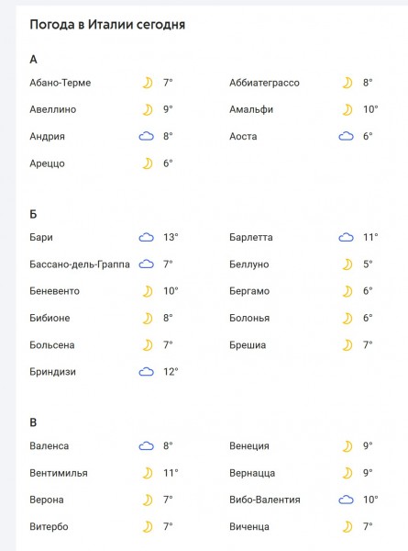Click the moon icon next to Венеция
The image size is (408, 551).
(347, 446)
